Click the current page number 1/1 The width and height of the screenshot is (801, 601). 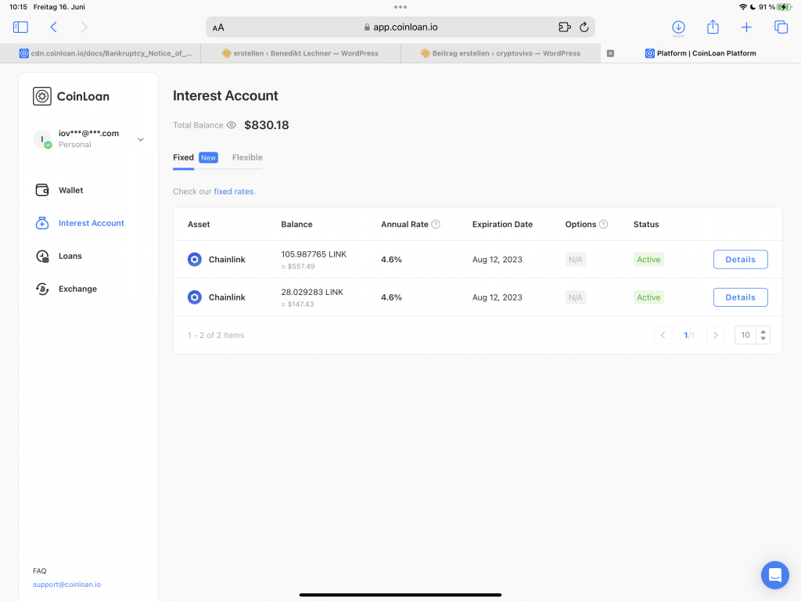coord(689,335)
